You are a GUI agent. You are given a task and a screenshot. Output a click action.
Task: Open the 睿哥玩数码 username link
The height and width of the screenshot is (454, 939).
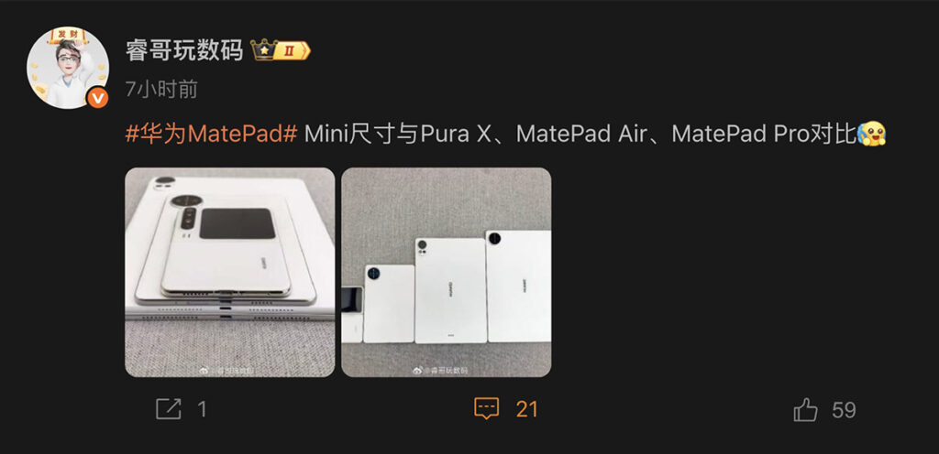[x=184, y=50]
